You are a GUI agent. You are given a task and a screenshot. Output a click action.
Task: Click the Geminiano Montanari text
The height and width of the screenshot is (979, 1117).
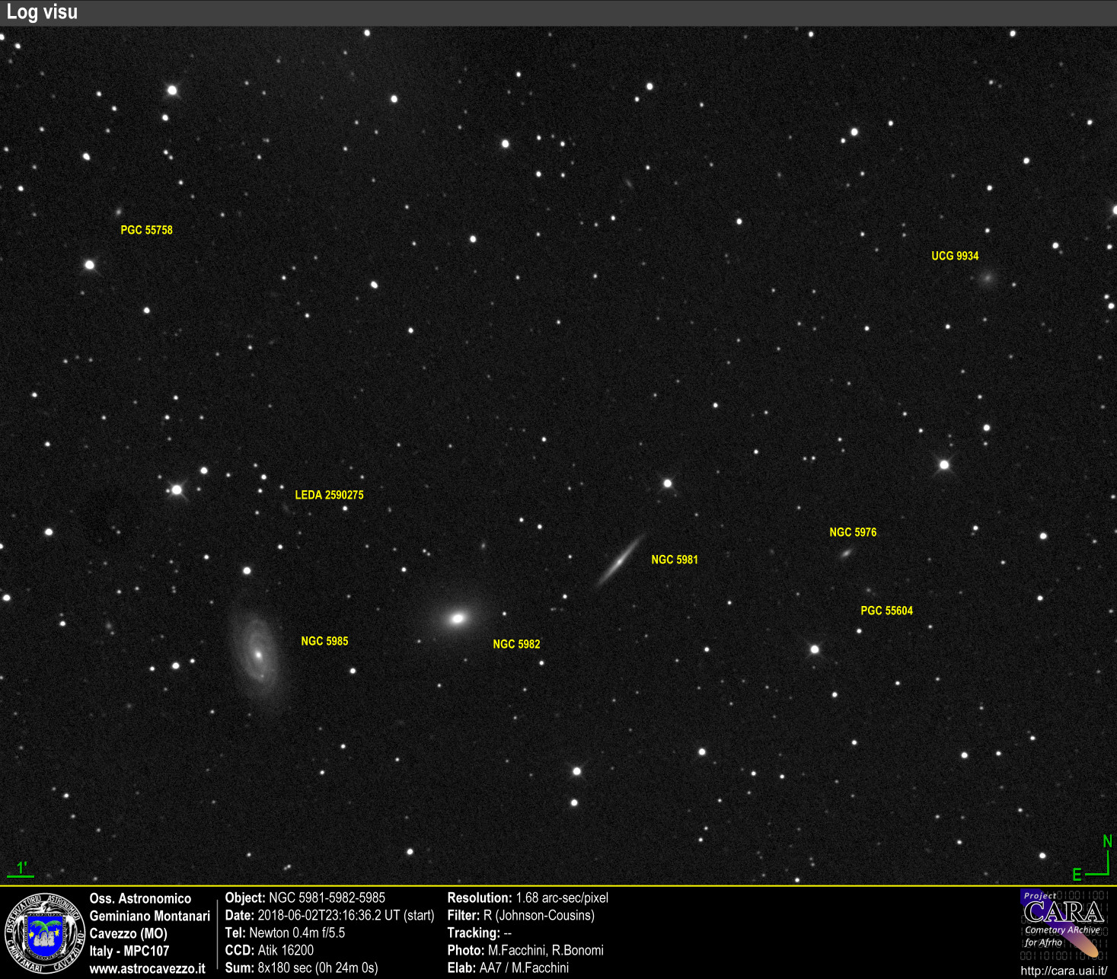[x=149, y=917]
